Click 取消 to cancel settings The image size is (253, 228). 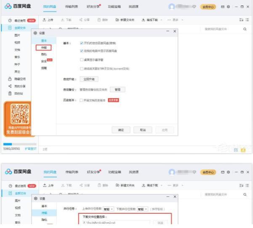click(x=143, y=130)
